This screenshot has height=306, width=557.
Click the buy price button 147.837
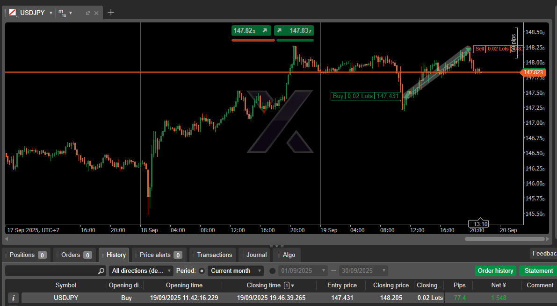point(294,30)
